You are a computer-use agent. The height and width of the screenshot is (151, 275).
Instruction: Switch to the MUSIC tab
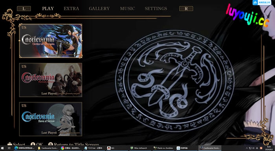[x=128, y=8]
